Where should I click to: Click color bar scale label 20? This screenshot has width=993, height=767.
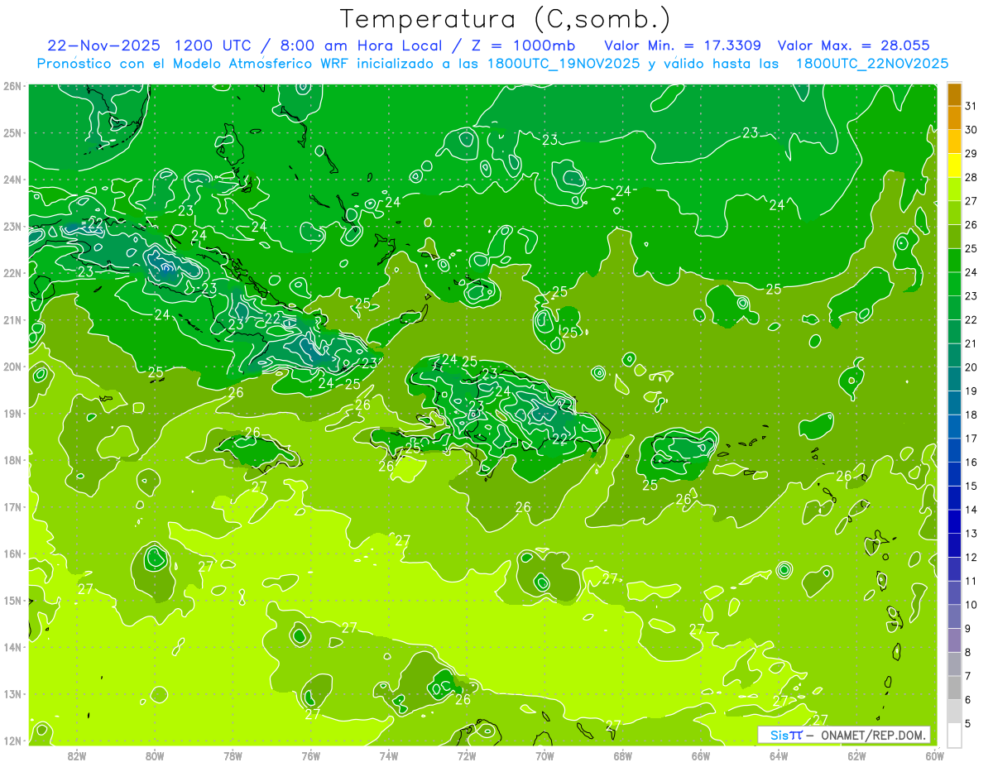[971, 367]
